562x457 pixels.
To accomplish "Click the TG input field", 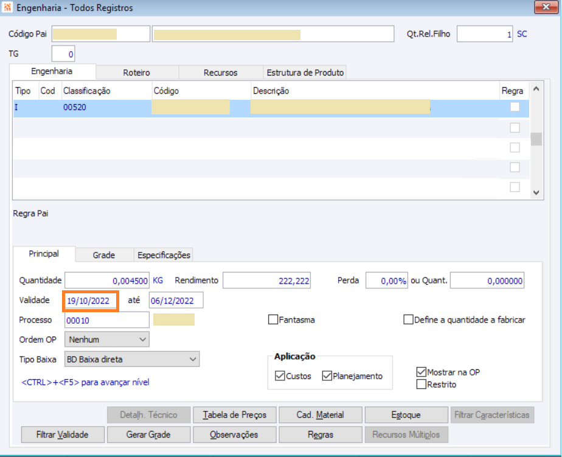I will (x=63, y=54).
